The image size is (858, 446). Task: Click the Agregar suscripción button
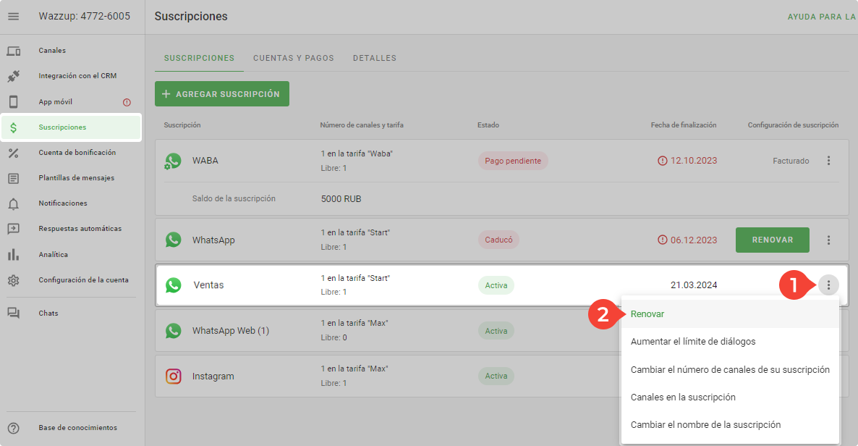[221, 94]
